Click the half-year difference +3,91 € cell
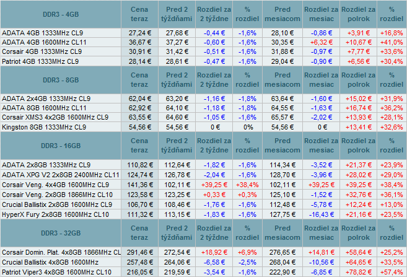Image resolution: width=407 pixels, height=277 pixels. click(x=359, y=33)
